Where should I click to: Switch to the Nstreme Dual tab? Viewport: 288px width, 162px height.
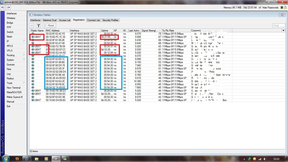50,20
